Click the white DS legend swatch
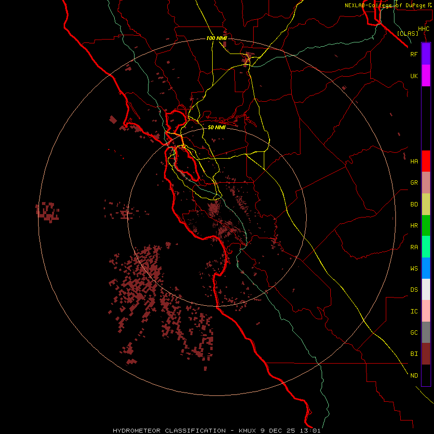434x434 pixels. (426, 289)
